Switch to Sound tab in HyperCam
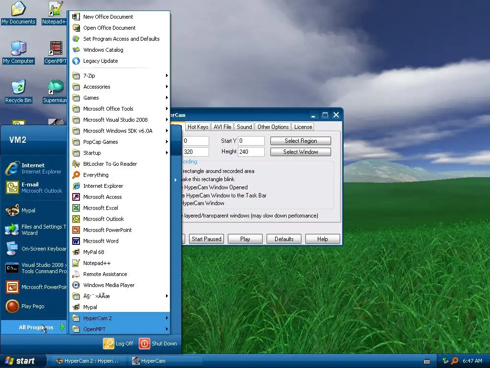This screenshot has height=368, width=490. tap(245, 126)
